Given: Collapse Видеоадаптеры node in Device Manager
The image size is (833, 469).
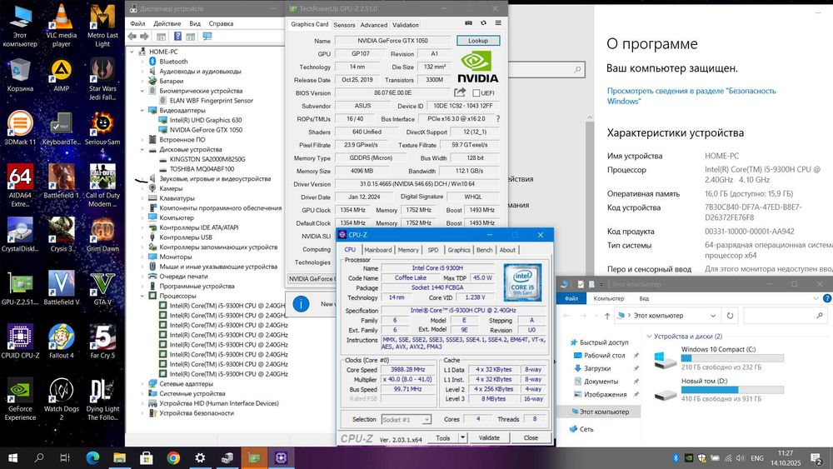Looking at the screenshot, I should click(142, 111).
